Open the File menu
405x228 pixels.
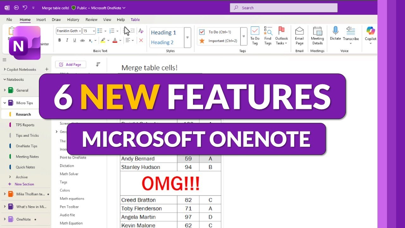(9, 20)
